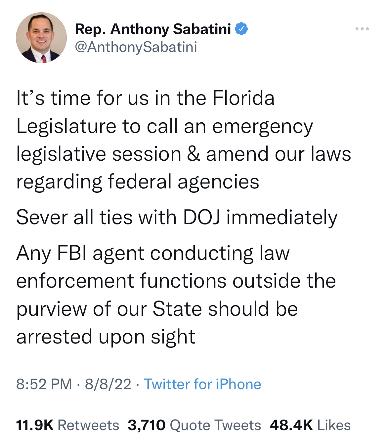
Task: Click the word 'DOJ' in the tweet
Action: (202, 218)
